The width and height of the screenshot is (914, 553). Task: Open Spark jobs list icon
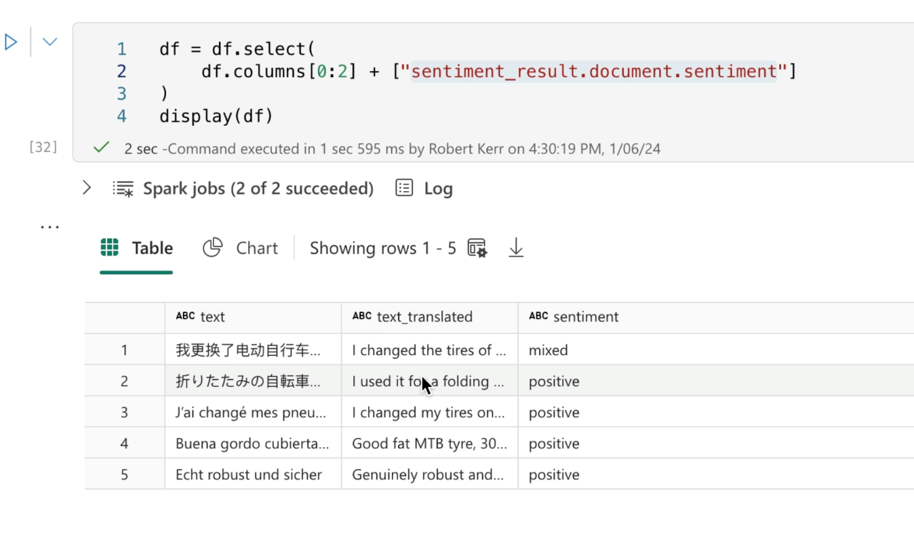123,188
